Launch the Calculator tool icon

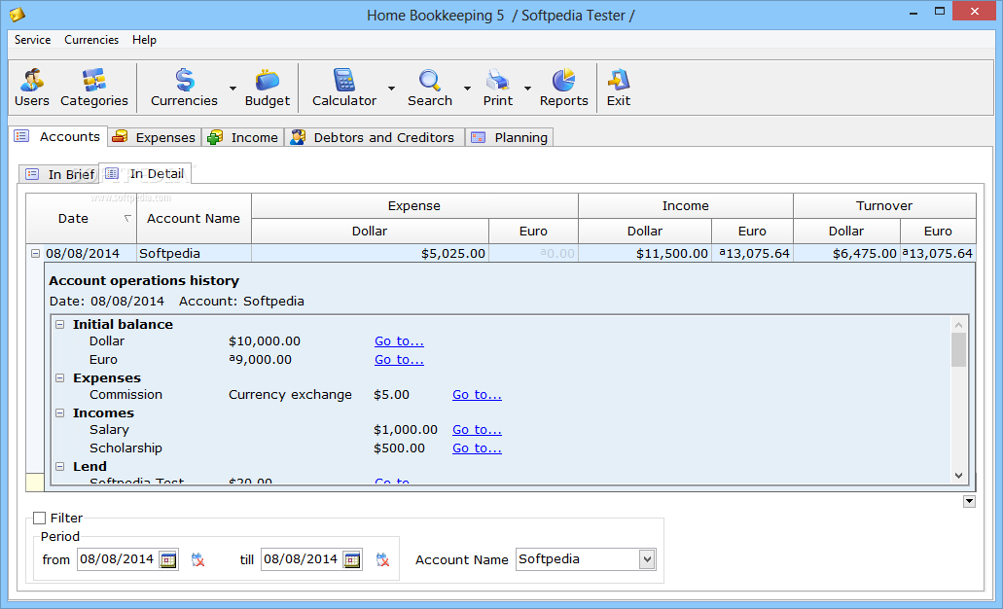344,80
